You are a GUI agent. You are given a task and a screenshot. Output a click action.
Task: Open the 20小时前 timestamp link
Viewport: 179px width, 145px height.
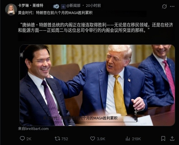click(93, 6)
